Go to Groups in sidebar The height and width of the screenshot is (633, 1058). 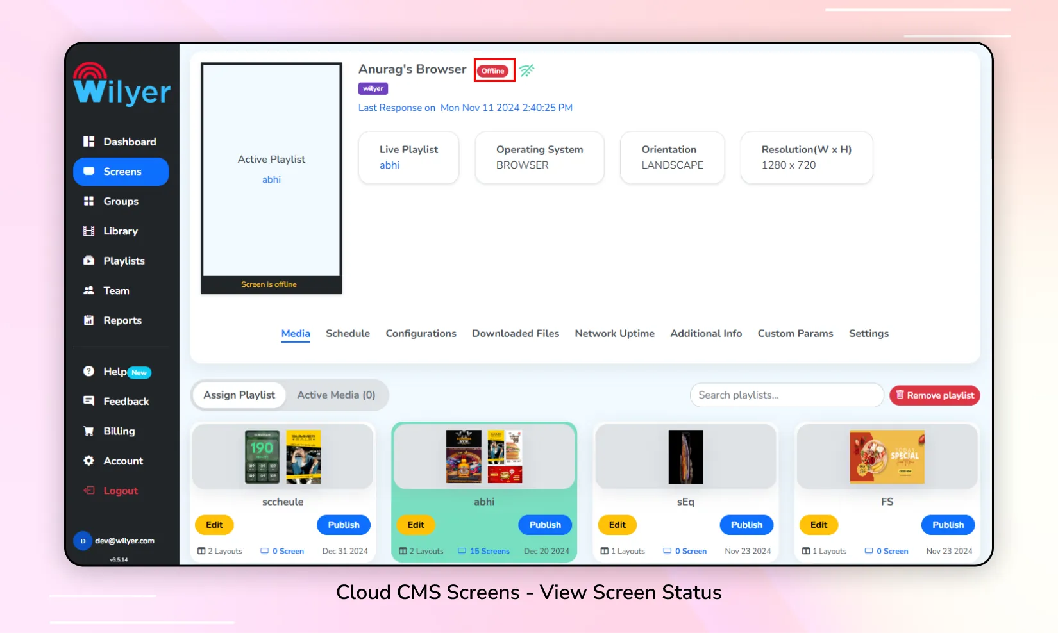[121, 201]
